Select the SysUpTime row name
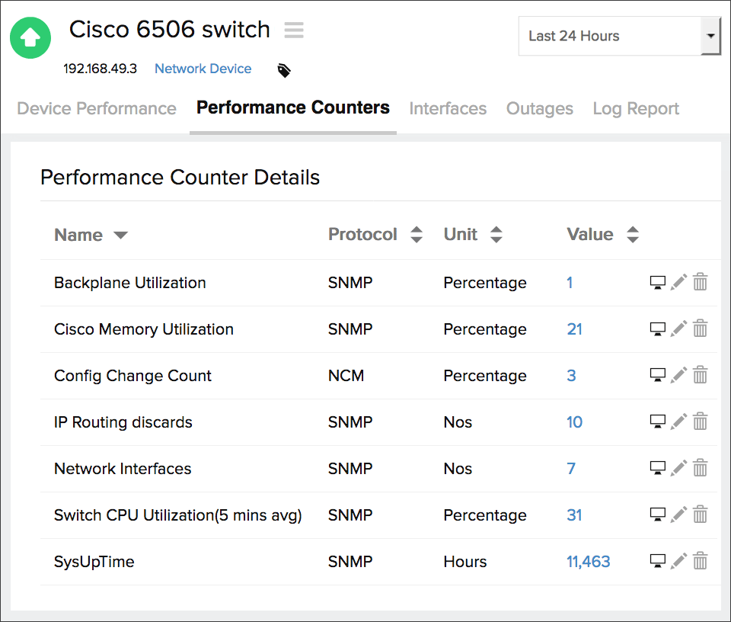The image size is (731, 622). click(x=94, y=562)
